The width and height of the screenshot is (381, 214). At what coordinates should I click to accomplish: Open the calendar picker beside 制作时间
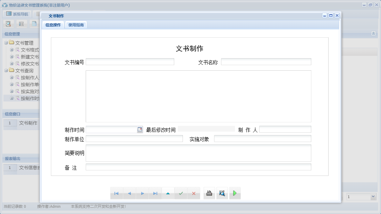139,129
